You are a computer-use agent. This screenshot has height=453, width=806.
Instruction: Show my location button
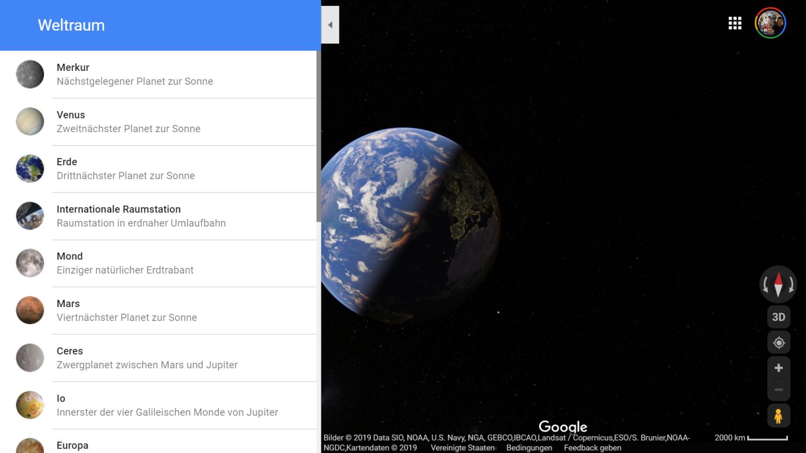779,342
